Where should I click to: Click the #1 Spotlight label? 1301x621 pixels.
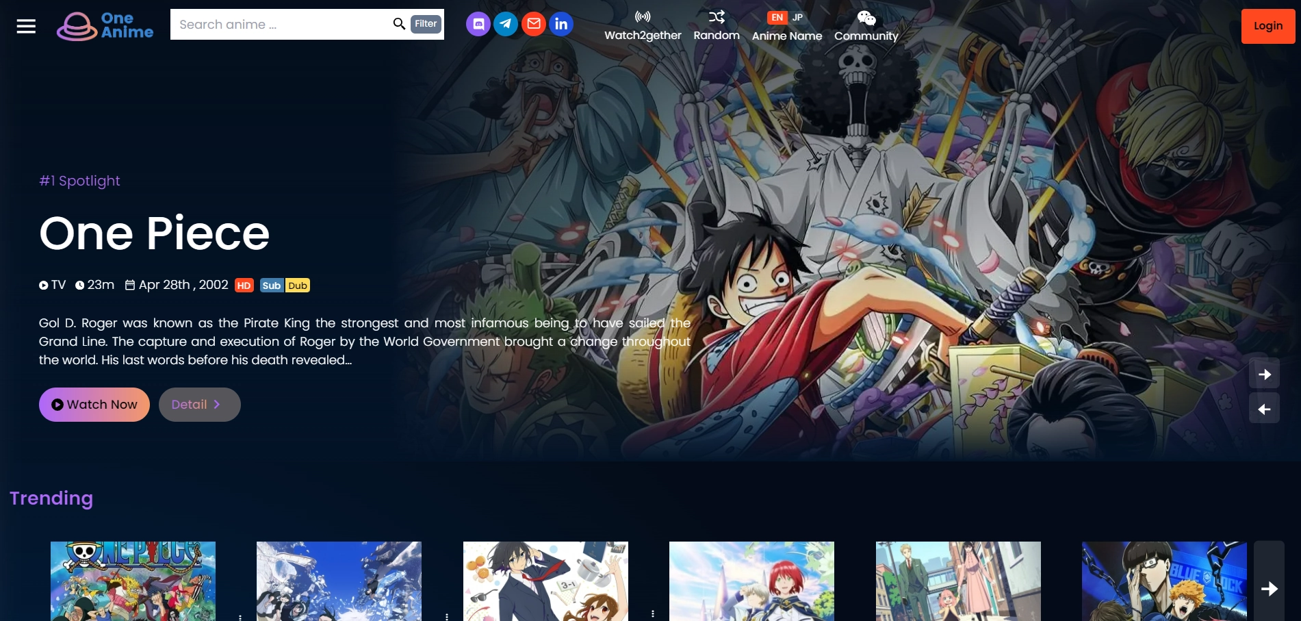click(x=79, y=181)
